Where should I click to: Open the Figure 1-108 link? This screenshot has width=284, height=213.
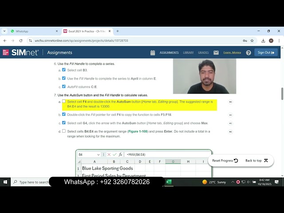click(x=138, y=131)
